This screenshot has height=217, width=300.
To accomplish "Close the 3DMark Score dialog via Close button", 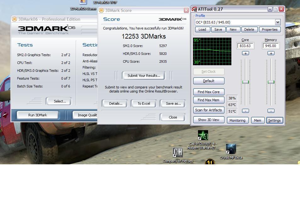I will click(173, 117).
